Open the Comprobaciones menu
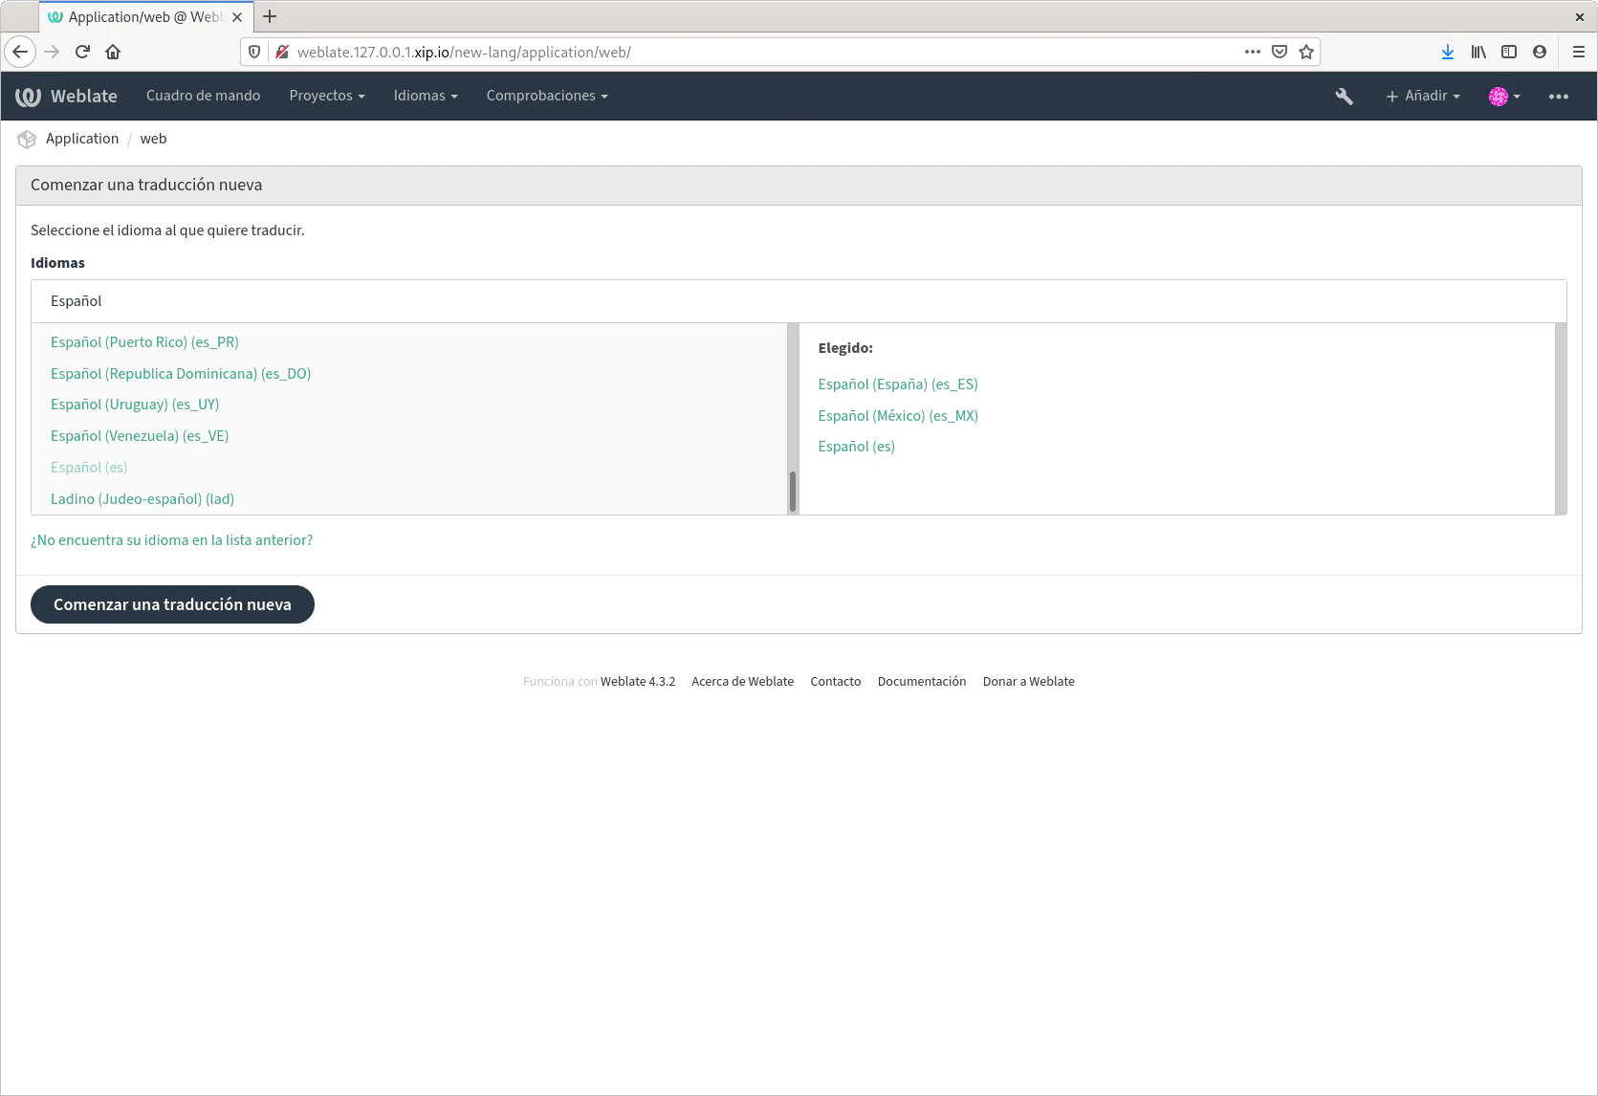Image resolution: width=1598 pixels, height=1096 pixels. (x=546, y=97)
